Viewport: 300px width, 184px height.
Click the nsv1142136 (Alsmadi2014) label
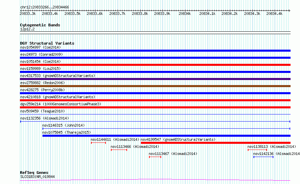[276, 154]
